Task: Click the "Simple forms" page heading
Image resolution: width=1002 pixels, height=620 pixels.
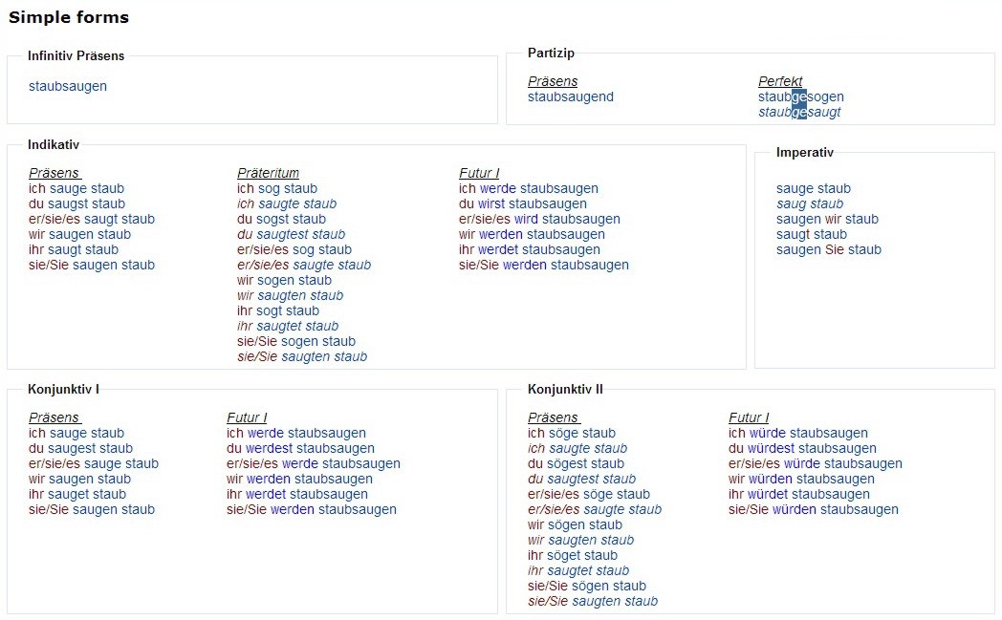Action: [69, 17]
